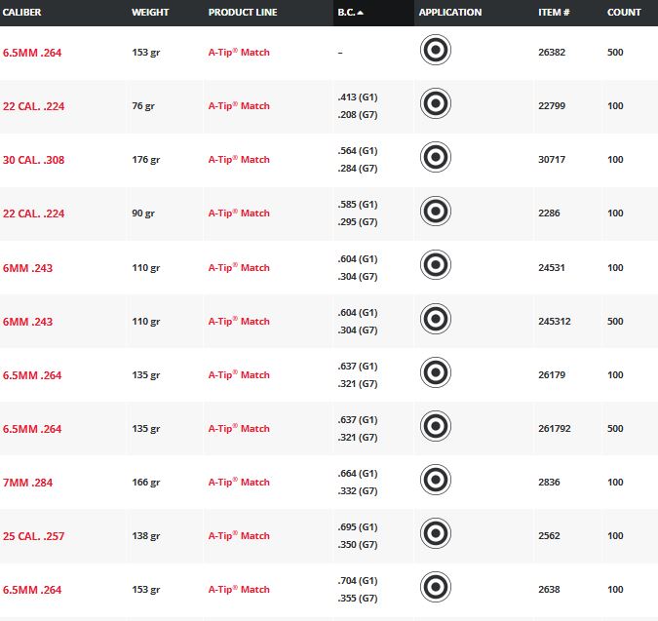This screenshot has height=621, width=658.
Task: Open A-Tip Match link for 166 gr bullet
Action: 239,482
